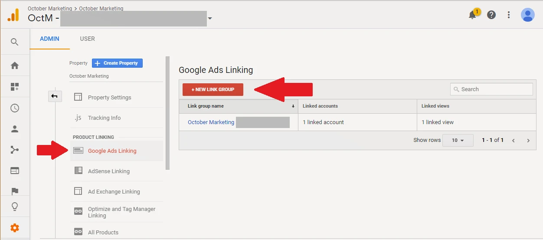543x240 pixels.
Task: Click the notifications bell icon
Action: click(473, 15)
